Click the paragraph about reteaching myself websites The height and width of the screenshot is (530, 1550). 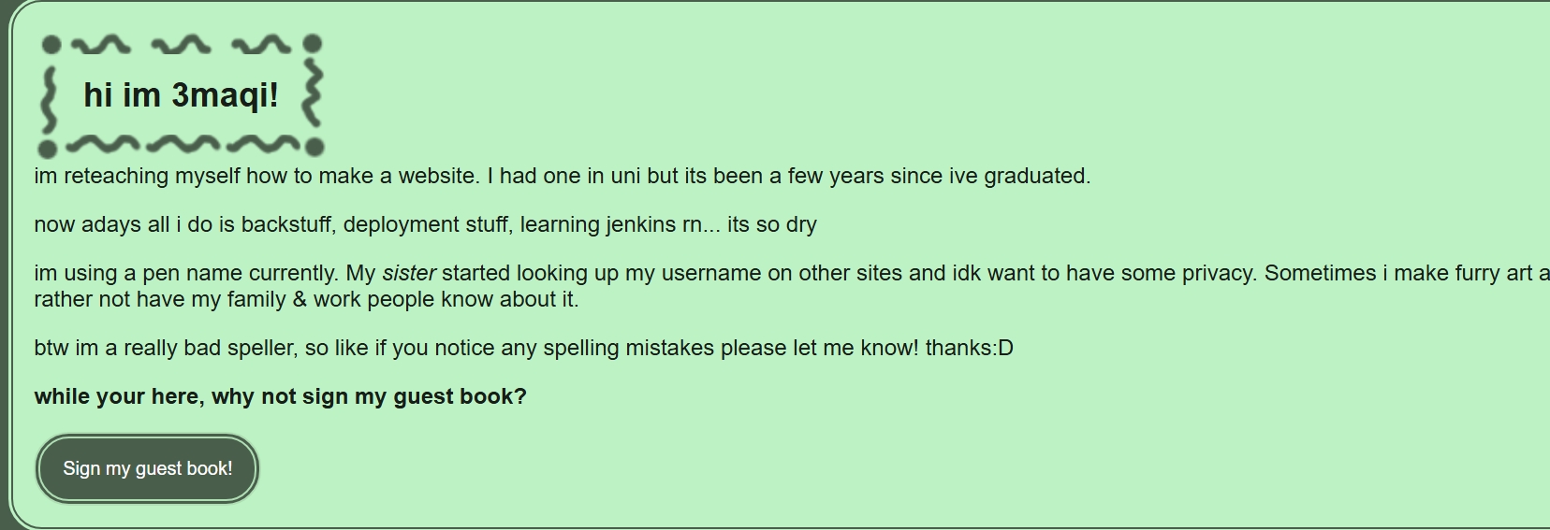tap(562, 176)
